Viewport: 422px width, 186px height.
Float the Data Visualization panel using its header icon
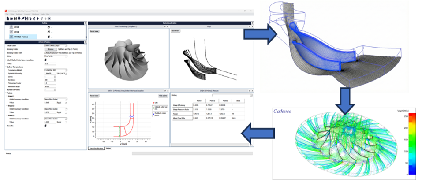click(252, 23)
